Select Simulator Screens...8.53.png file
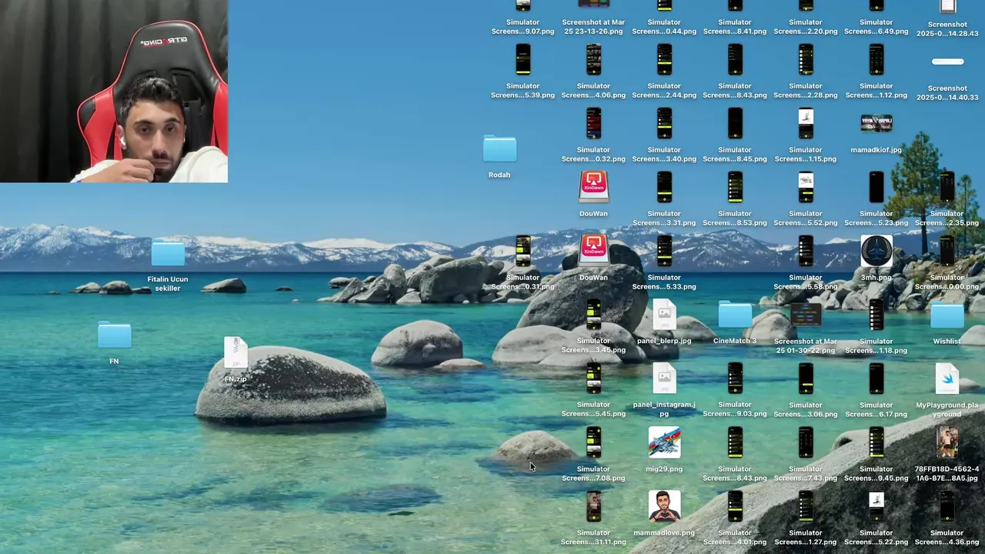 point(735,187)
